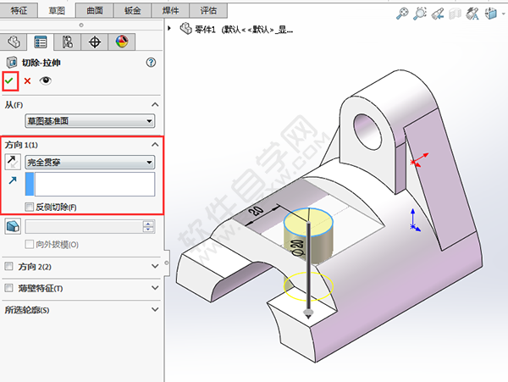Collapse the 从(F) section
The height and width of the screenshot is (382, 508).
[155, 105]
